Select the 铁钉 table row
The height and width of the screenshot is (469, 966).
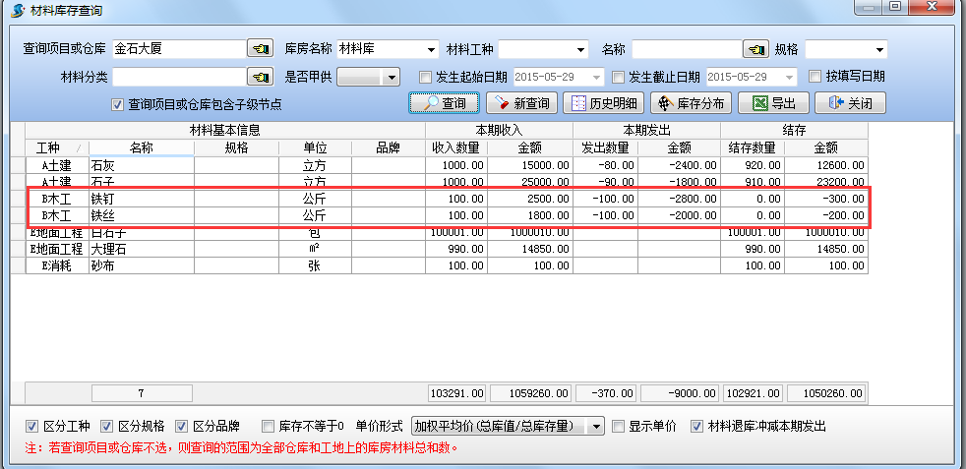[x=141, y=199]
